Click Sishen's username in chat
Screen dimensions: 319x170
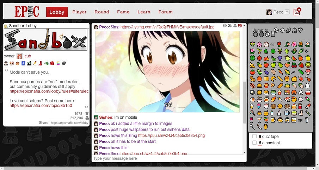tap(106, 118)
